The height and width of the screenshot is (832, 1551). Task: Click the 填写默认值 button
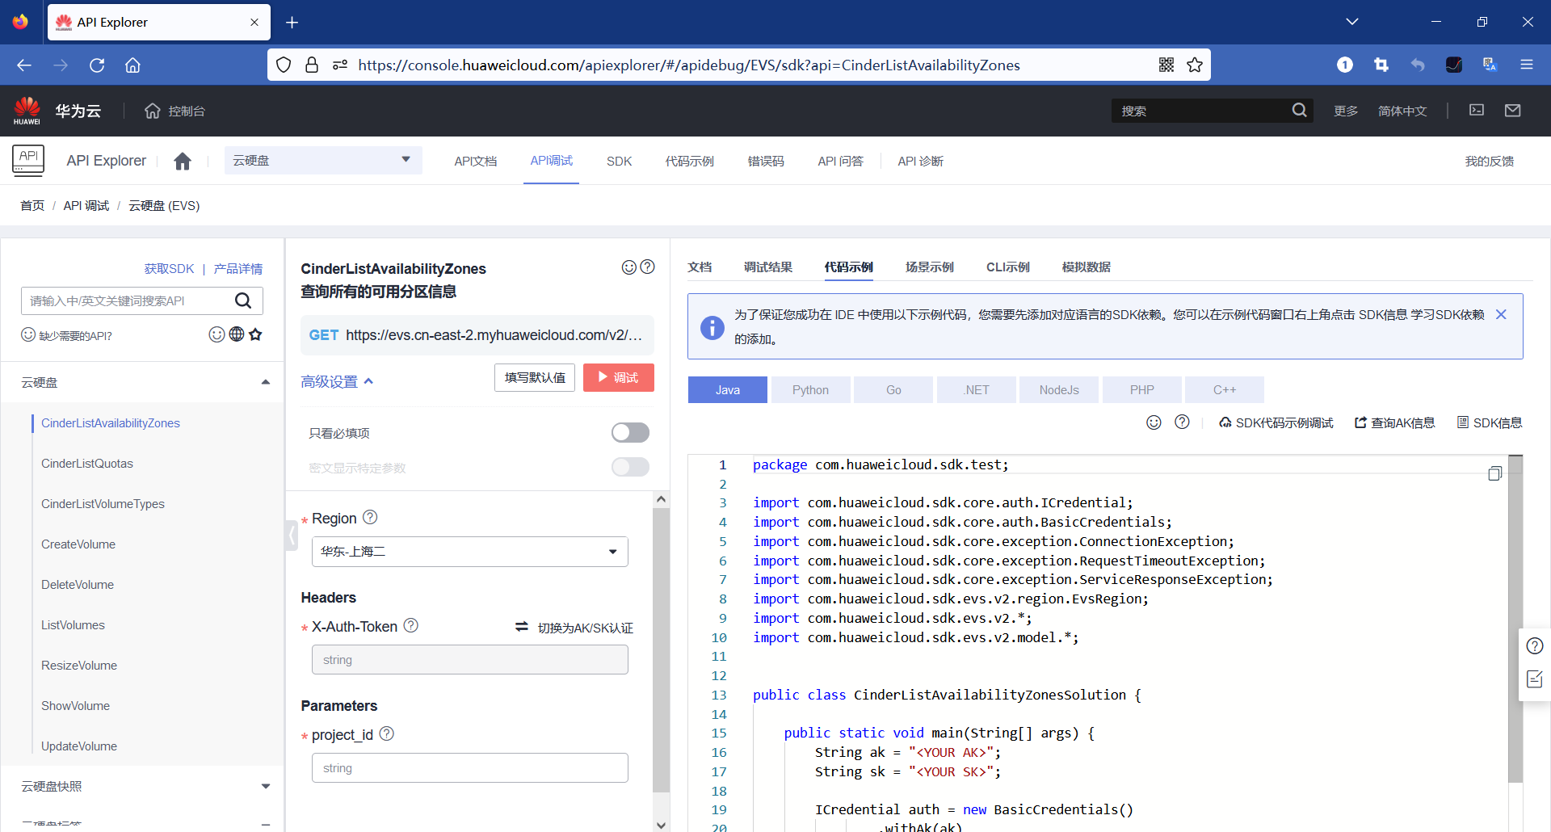(x=535, y=377)
